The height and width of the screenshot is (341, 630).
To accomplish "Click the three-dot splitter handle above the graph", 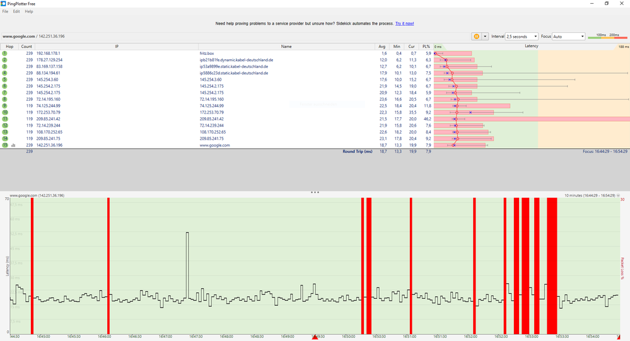I will (315, 192).
